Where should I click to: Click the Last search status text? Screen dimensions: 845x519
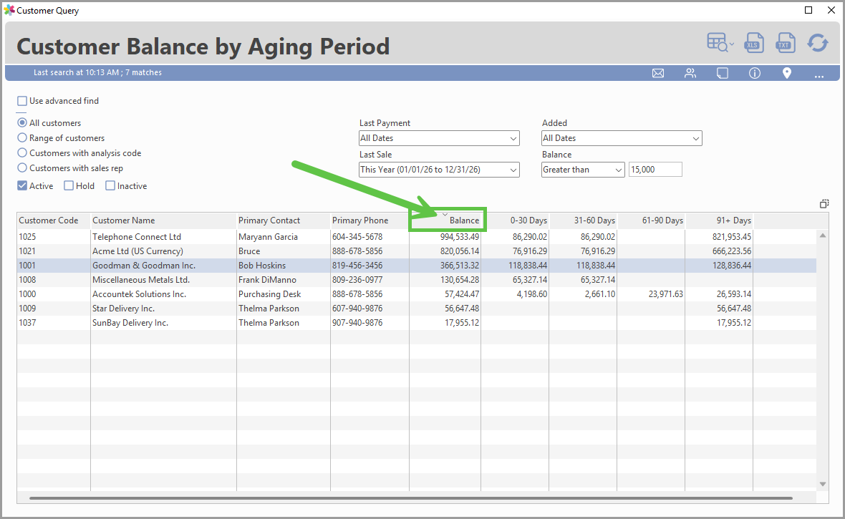coord(97,72)
